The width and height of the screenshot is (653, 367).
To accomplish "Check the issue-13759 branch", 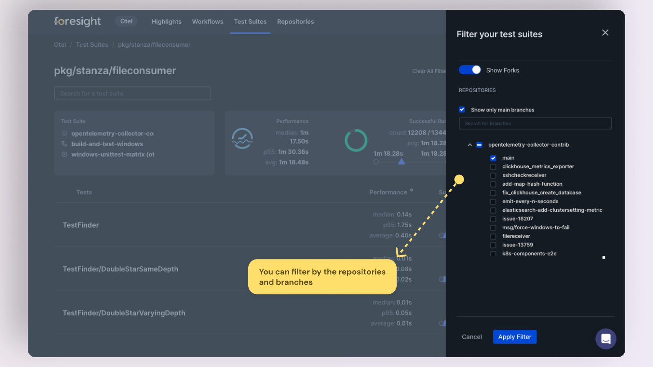I will (x=493, y=245).
